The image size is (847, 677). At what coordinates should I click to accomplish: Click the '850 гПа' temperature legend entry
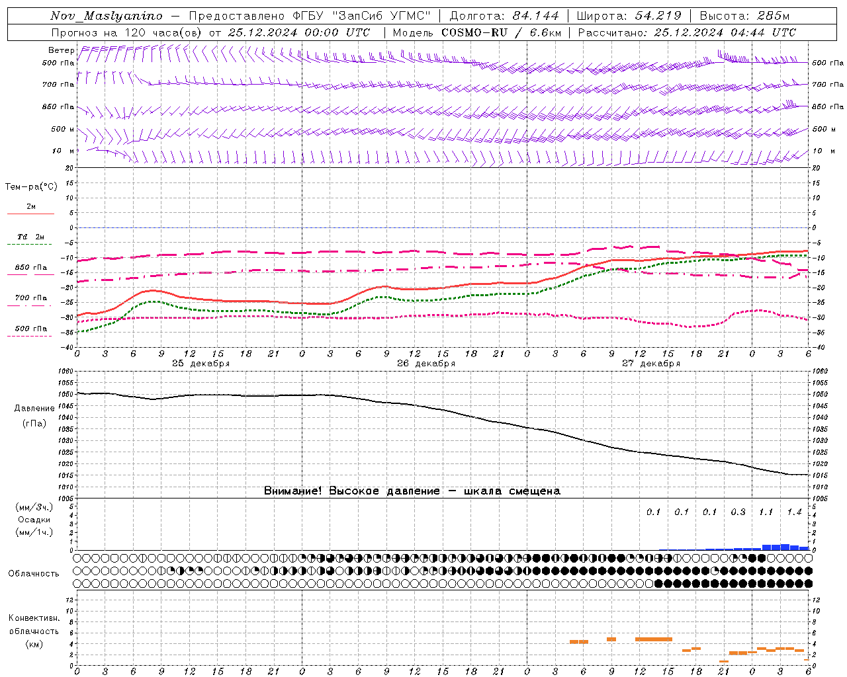coord(31,268)
